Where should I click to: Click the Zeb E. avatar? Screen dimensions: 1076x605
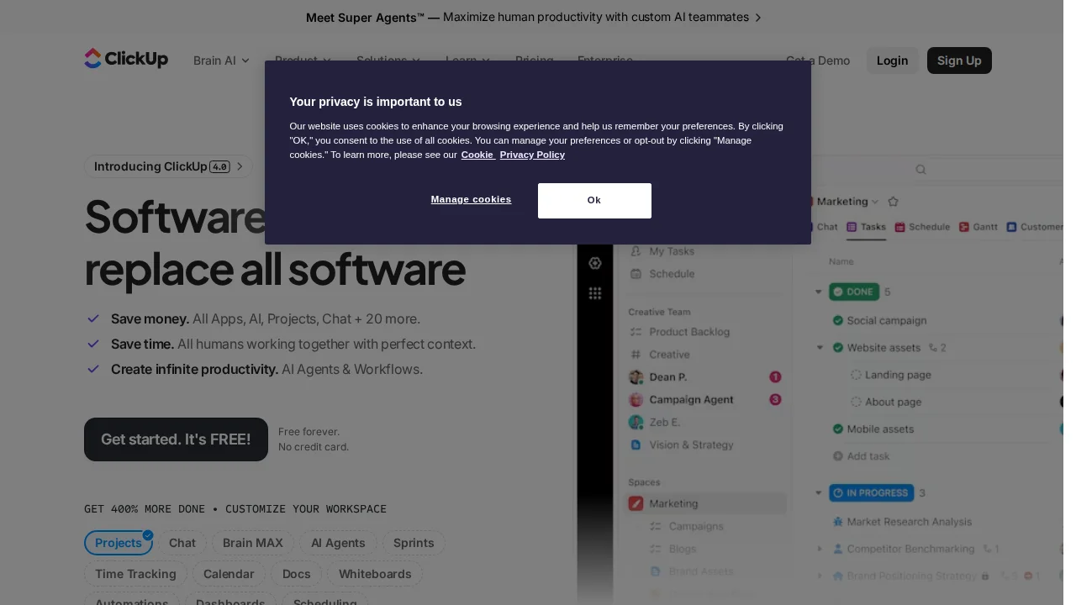pyautogui.click(x=636, y=423)
